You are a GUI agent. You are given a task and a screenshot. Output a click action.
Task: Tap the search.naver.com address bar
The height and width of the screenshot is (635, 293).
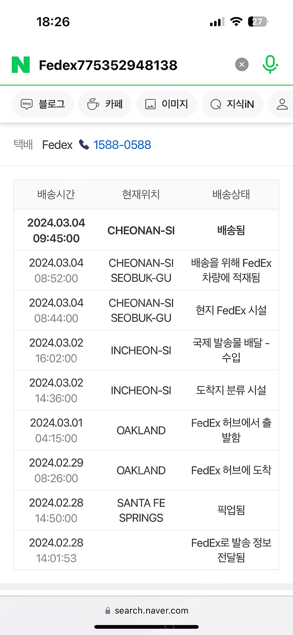pos(152,610)
